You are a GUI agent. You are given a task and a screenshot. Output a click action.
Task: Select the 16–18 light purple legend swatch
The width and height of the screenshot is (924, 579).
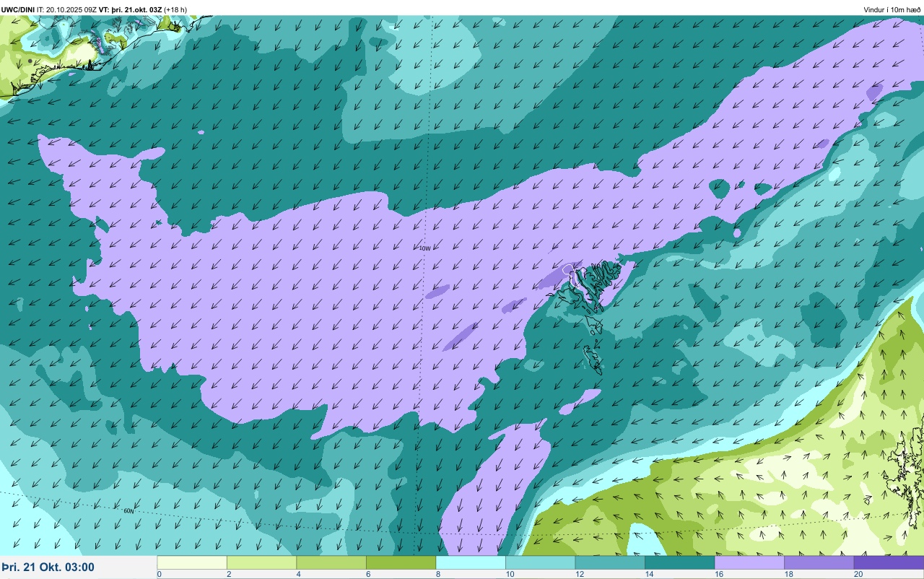(749, 562)
